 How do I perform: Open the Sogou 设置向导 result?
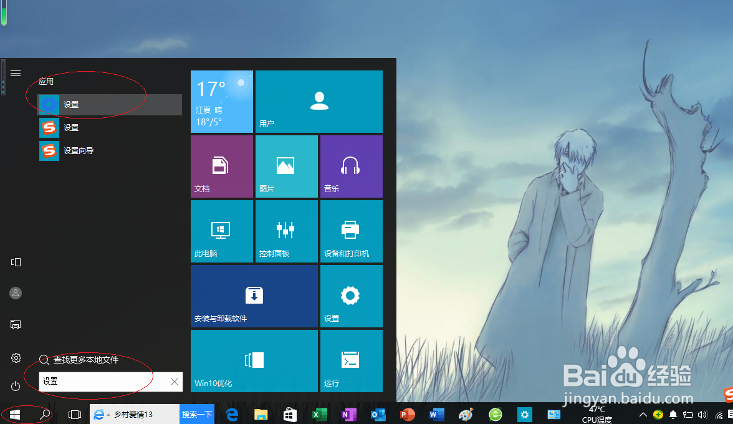[x=110, y=150]
